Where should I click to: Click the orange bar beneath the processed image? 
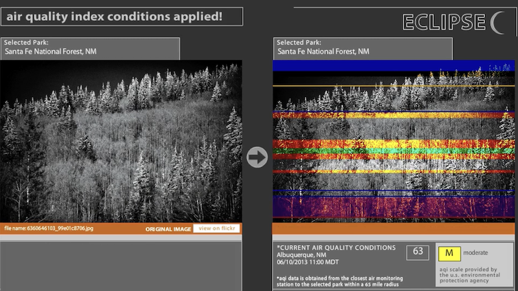click(393, 229)
